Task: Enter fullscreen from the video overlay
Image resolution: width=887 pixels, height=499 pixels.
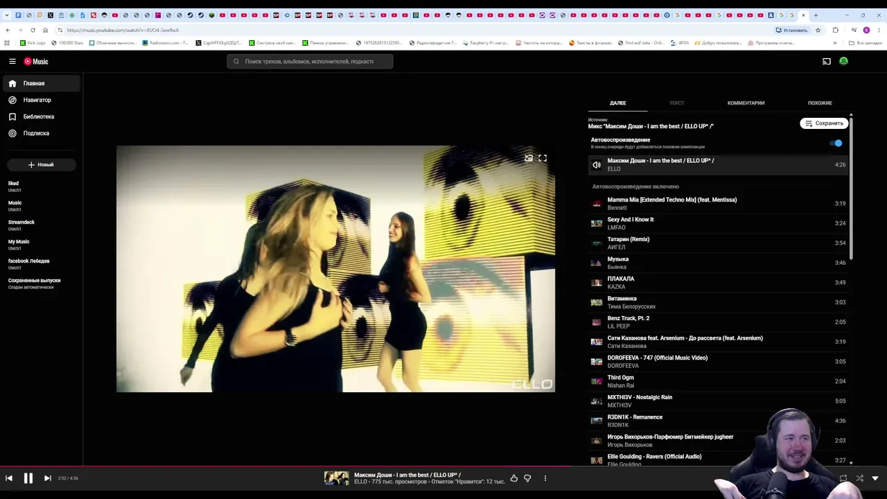Action: (x=543, y=159)
